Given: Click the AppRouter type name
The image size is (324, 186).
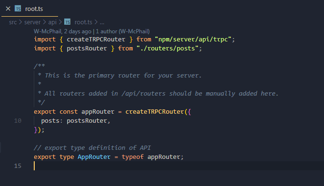Looking at the screenshot, I should click(x=94, y=157).
